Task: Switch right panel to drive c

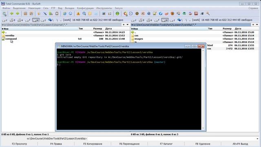Action: pyautogui.click(x=134, y=20)
